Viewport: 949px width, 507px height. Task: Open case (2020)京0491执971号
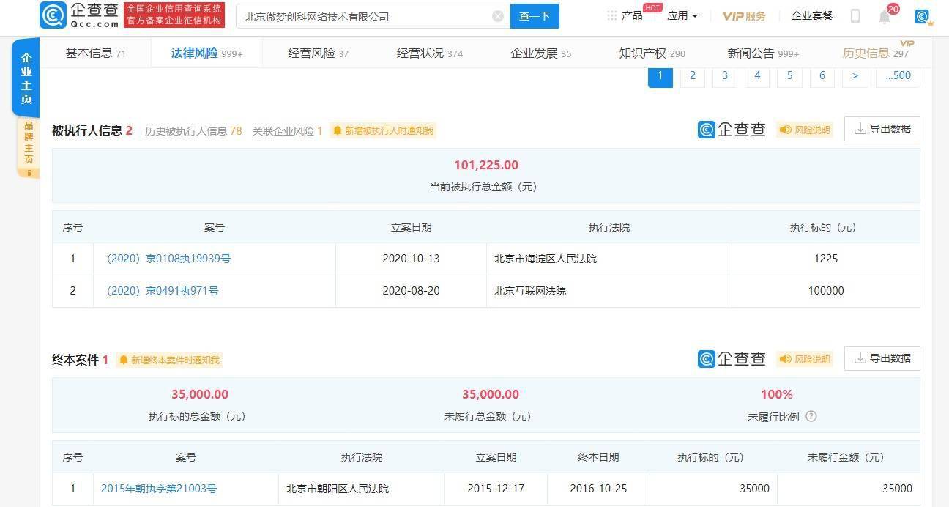[x=163, y=291]
